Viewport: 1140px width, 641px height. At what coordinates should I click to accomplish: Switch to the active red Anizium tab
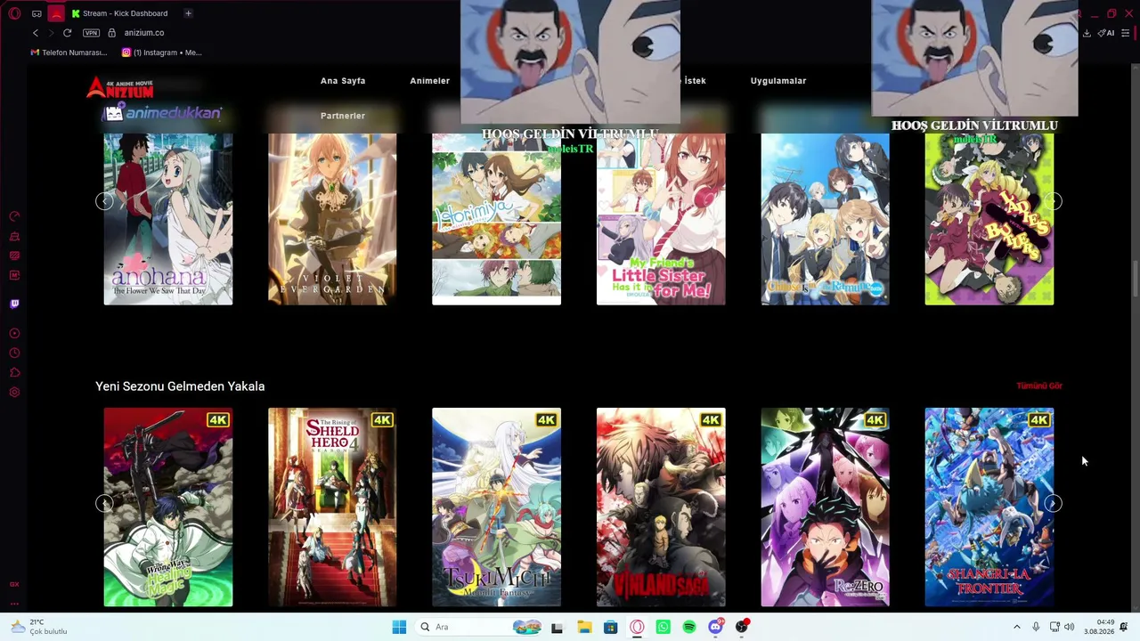56,13
